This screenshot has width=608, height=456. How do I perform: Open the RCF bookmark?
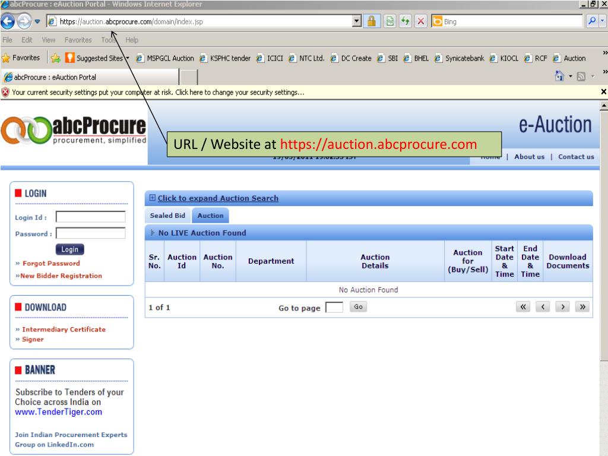[536, 58]
